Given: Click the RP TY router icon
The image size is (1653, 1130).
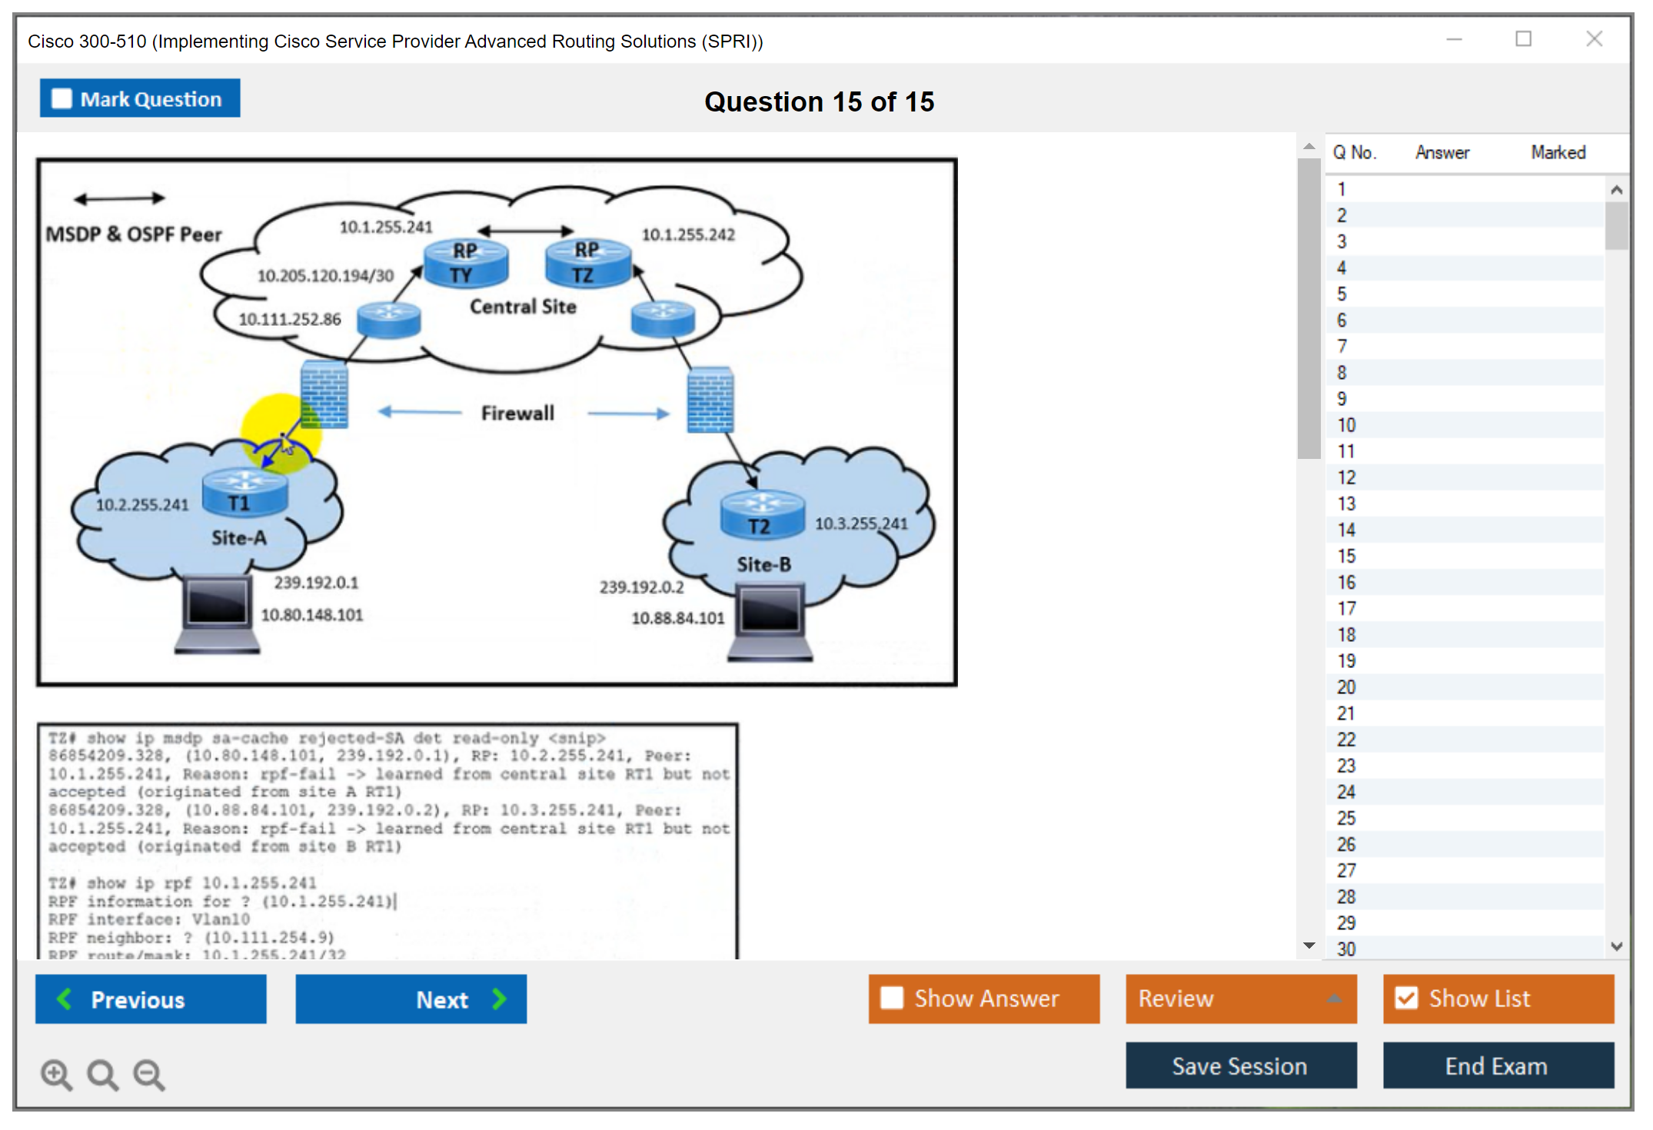Looking at the screenshot, I should pyautogui.click(x=465, y=264).
